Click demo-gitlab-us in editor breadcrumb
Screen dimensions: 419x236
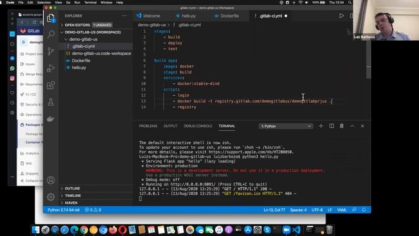(x=152, y=25)
